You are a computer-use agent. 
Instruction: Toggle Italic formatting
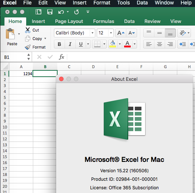tap(70, 44)
